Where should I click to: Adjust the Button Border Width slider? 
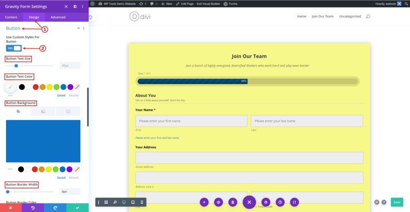point(8,192)
